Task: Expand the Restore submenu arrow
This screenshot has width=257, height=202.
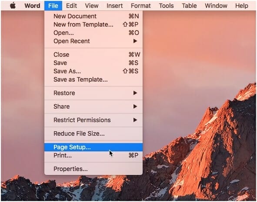Action: pyautogui.click(x=135, y=93)
